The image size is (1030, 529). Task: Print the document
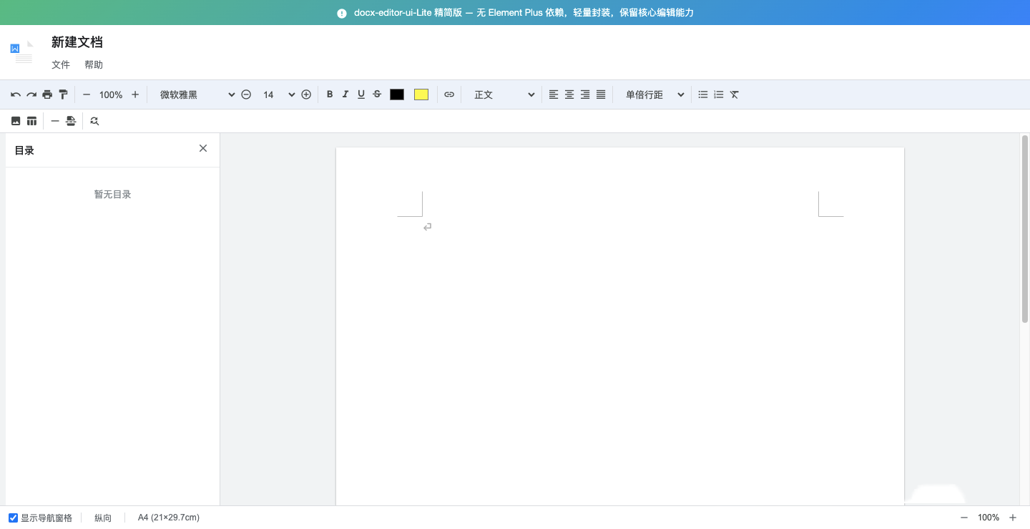(x=47, y=94)
